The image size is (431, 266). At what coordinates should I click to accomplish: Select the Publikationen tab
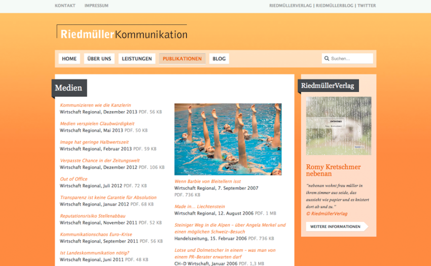[x=182, y=59]
